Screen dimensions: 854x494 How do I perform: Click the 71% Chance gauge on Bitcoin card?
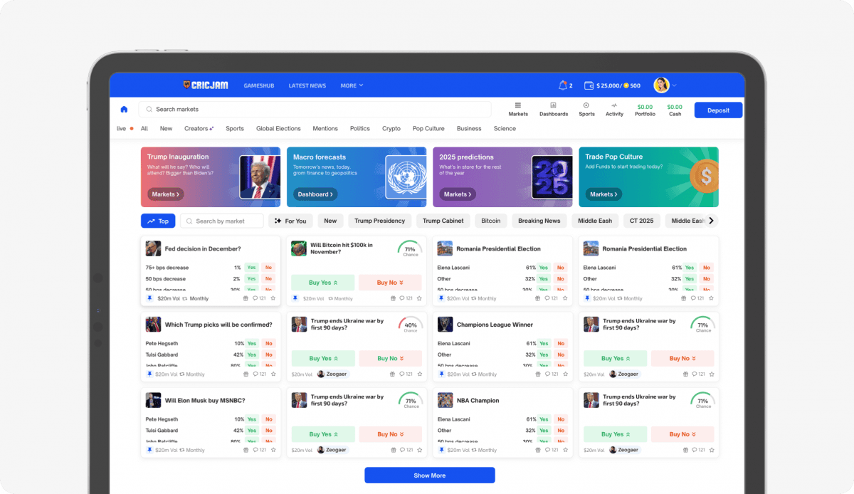pyautogui.click(x=410, y=248)
